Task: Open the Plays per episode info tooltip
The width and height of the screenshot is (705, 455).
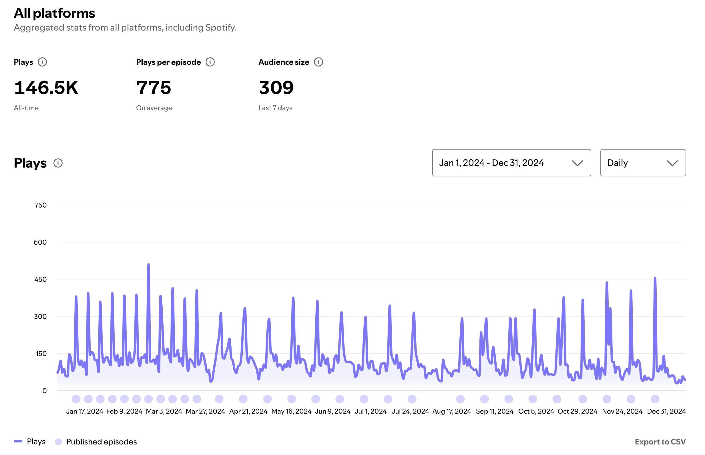Action: click(x=210, y=62)
